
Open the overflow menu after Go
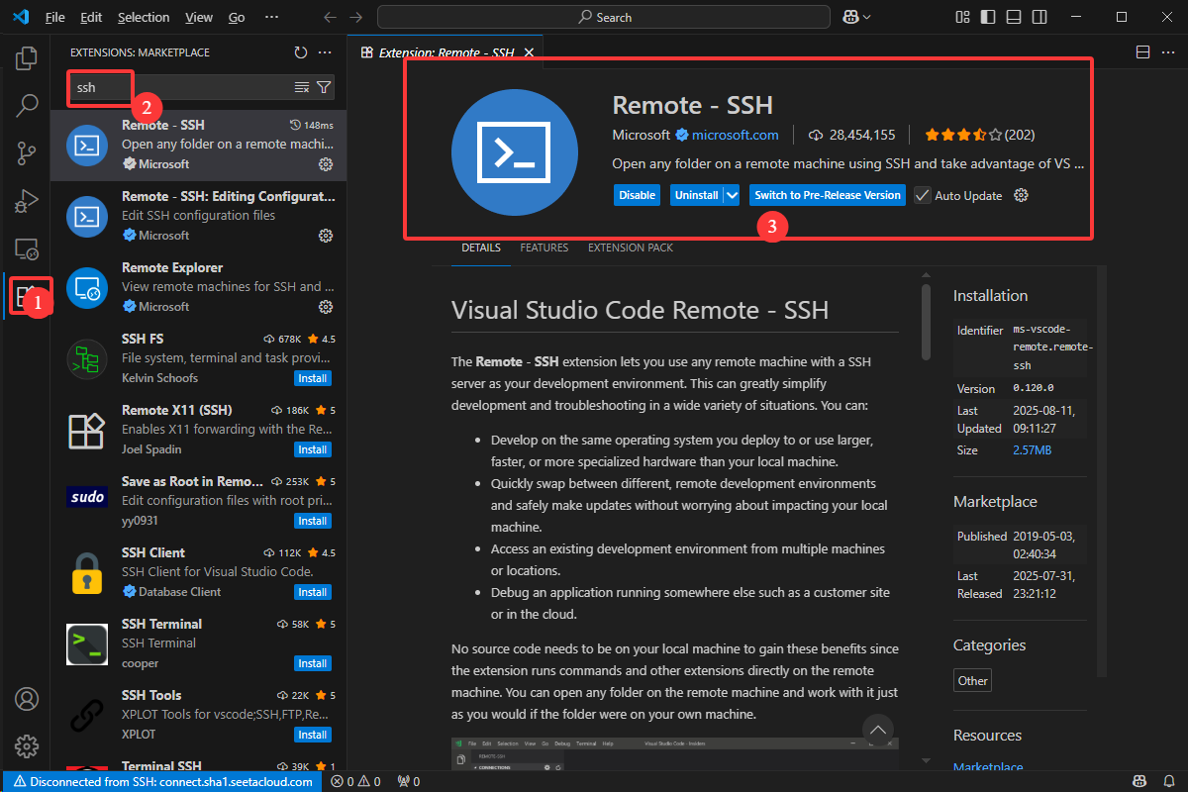click(272, 17)
